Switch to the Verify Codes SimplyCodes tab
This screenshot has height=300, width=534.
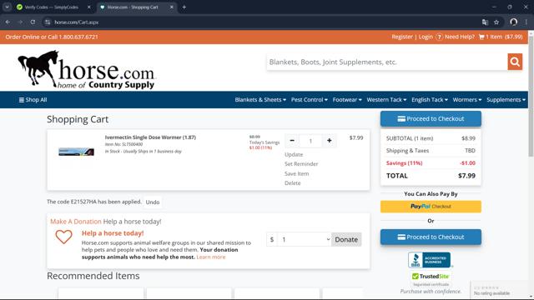click(51, 7)
